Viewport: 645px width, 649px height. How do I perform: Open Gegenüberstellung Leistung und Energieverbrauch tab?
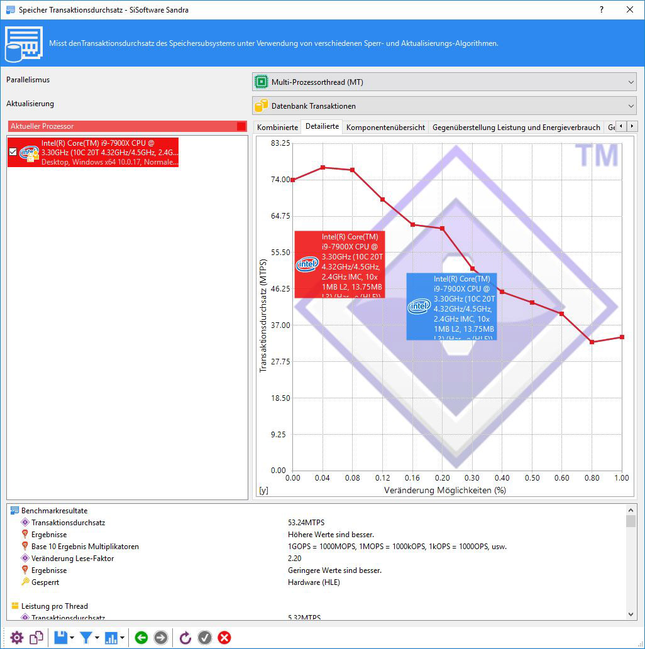coord(516,127)
